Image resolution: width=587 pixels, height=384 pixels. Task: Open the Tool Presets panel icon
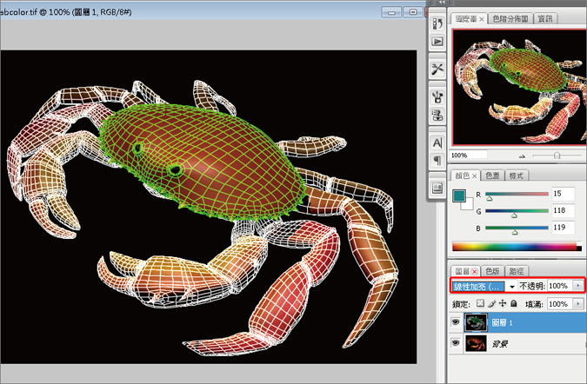pyautogui.click(x=437, y=69)
